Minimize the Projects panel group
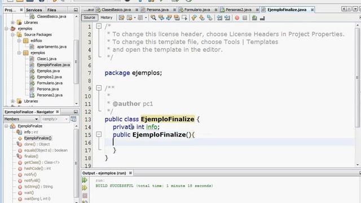361x203 pixels. 76,10
